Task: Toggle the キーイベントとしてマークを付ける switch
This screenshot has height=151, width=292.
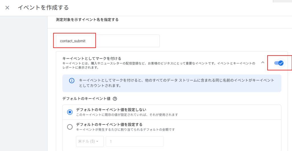Action: (x=279, y=63)
